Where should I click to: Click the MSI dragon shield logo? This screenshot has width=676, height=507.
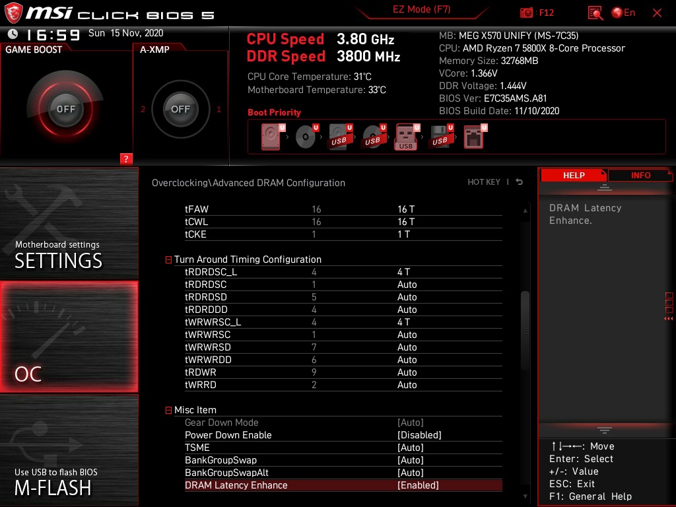click(x=13, y=13)
